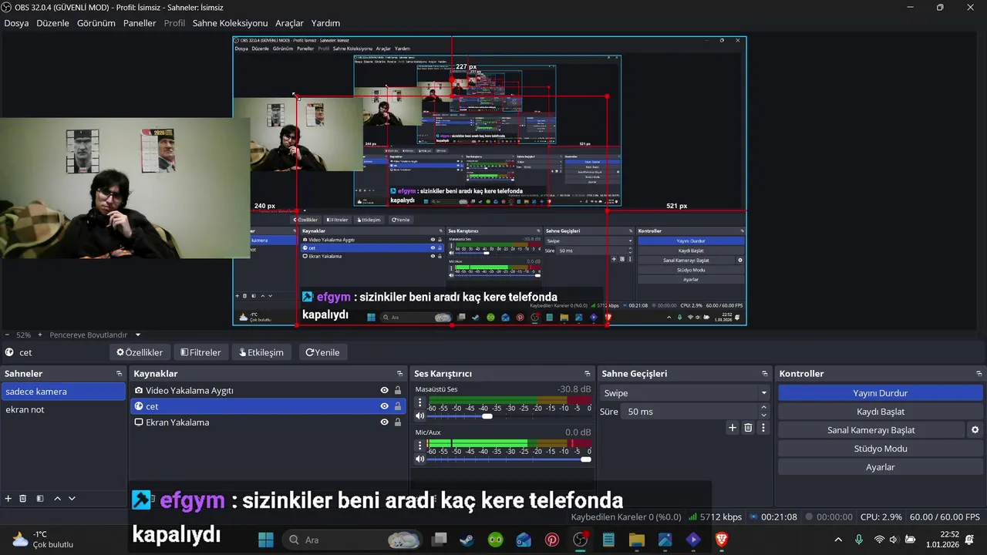Open the Araçlar menu

click(289, 23)
